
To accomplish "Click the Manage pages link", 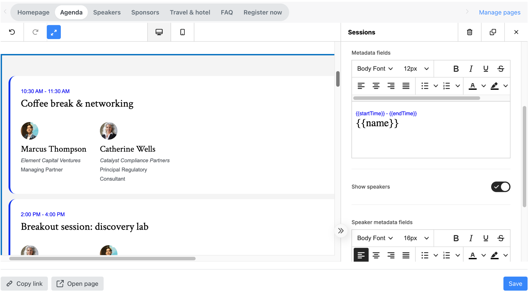I will pyautogui.click(x=499, y=12).
